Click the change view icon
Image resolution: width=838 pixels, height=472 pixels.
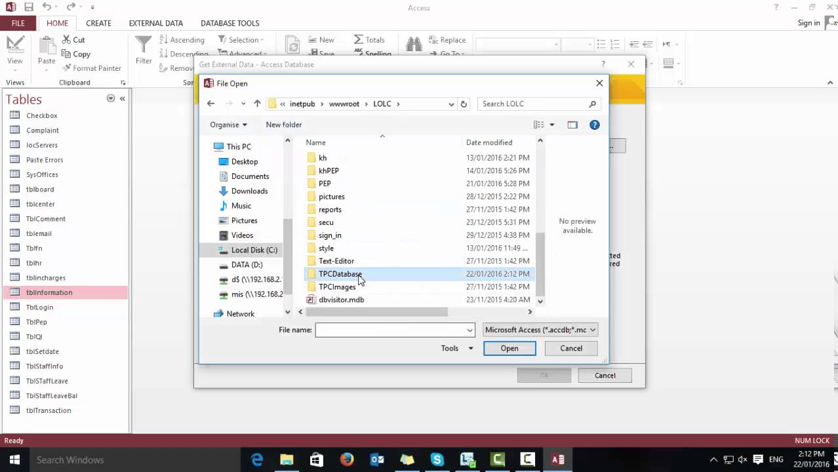539,125
